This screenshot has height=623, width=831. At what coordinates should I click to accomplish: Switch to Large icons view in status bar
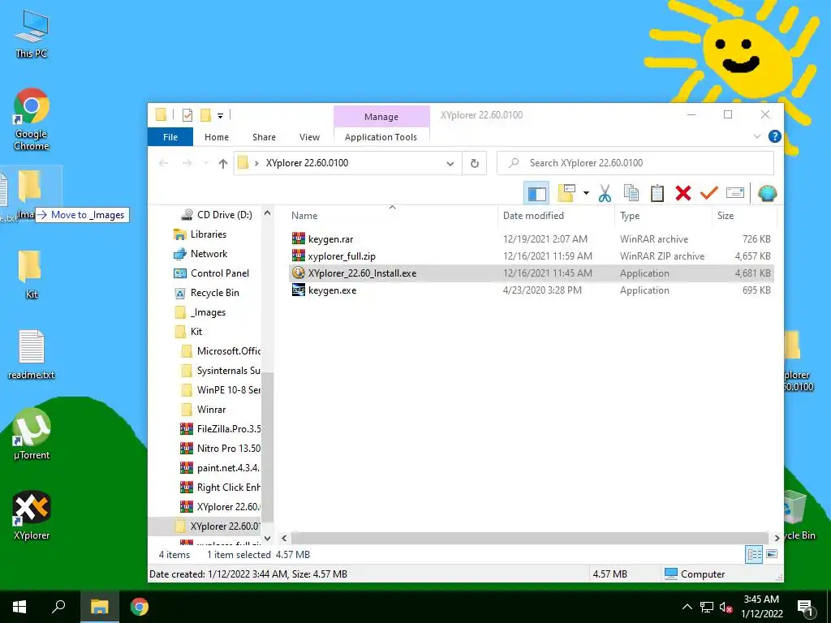click(x=772, y=555)
